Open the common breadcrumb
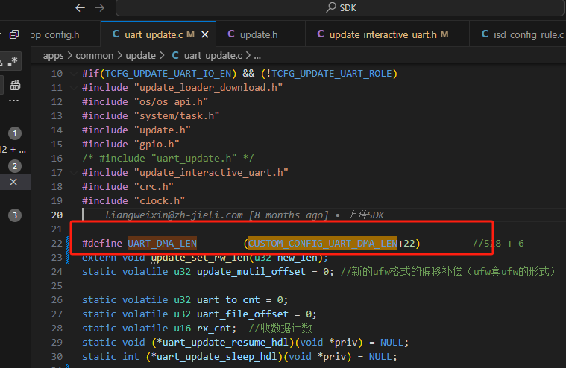The image size is (566, 368). point(94,56)
